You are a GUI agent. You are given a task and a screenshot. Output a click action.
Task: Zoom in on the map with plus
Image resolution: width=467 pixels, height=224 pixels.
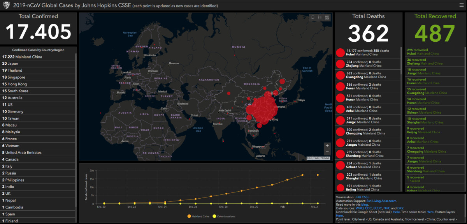pyautogui.click(x=327, y=146)
